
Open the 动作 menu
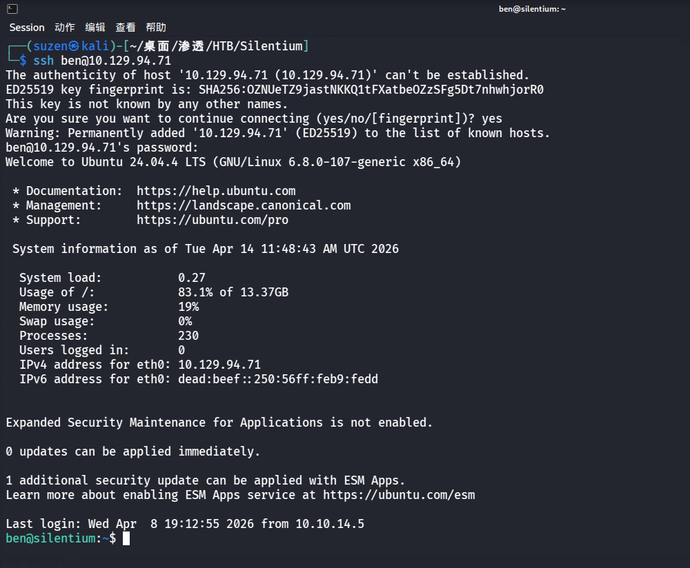tap(65, 28)
